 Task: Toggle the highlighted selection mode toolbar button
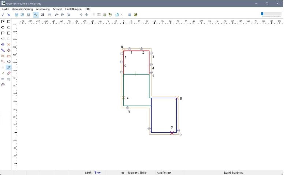tap(36, 15)
